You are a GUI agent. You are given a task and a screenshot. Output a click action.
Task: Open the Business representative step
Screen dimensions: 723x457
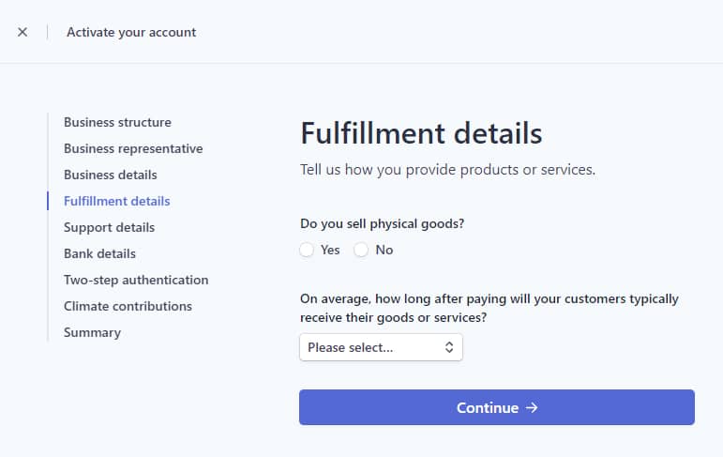[x=133, y=148]
